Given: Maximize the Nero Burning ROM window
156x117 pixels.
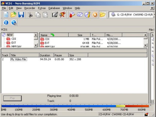Looking at the screenshot, I should click(x=148, y=4).
